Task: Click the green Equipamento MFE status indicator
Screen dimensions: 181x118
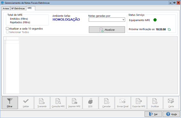Action: click(155, 20)
